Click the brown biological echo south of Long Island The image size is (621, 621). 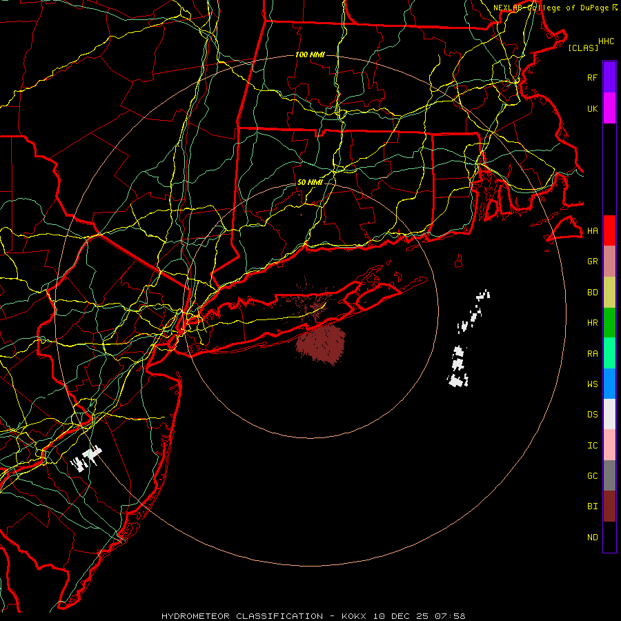(321, 344)
